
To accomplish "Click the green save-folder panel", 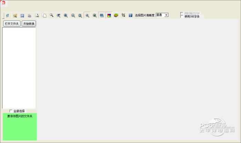I will 20,127.
